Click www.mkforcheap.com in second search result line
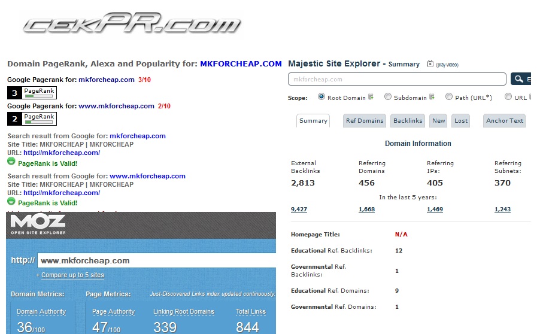 148,176
